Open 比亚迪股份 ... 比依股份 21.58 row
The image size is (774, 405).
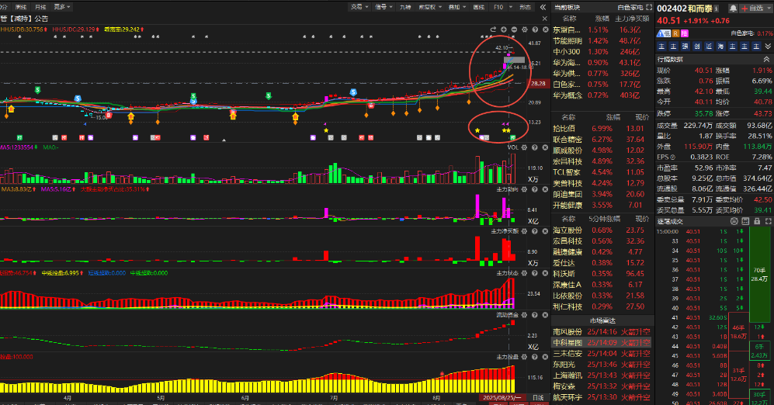pyautogui.click(x=602, y=296)
